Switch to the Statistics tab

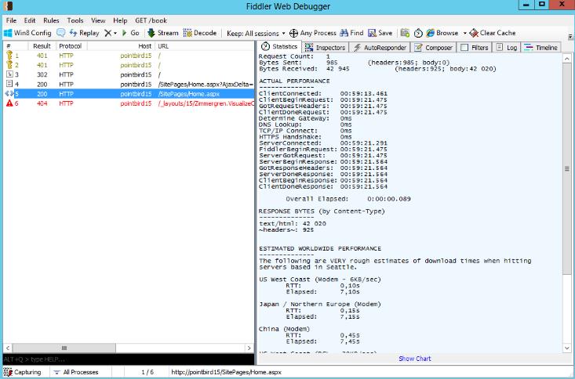(x=279, y=47)
